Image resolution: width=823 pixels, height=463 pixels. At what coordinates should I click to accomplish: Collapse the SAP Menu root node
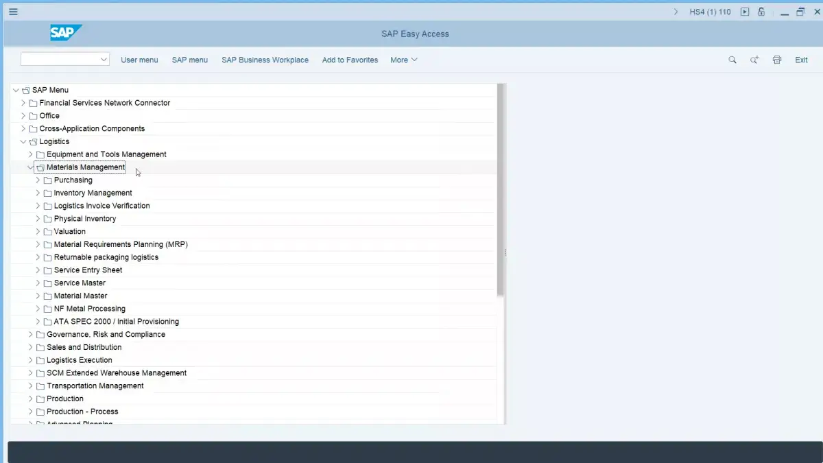click(x=16, y=90)
